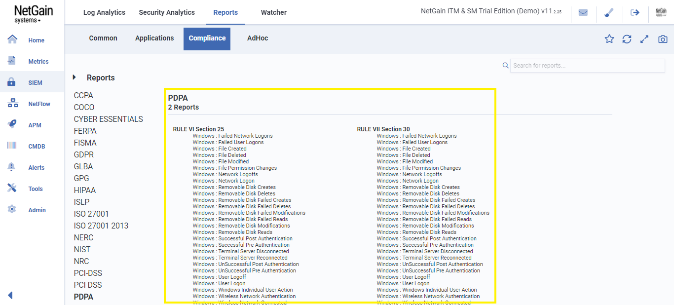Select NIST in the reports list

pos(82,249)
